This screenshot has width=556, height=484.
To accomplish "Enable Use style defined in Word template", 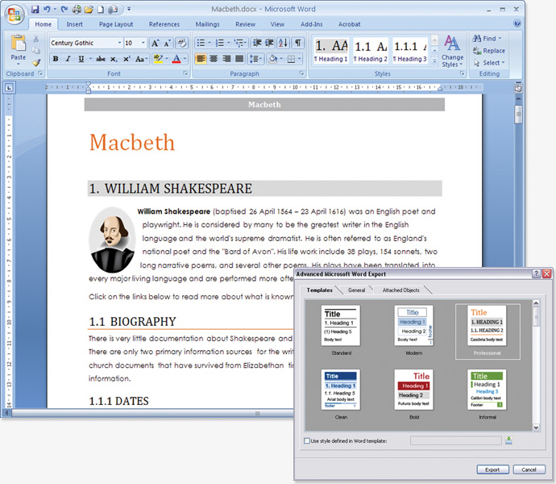I will (307, 440).
